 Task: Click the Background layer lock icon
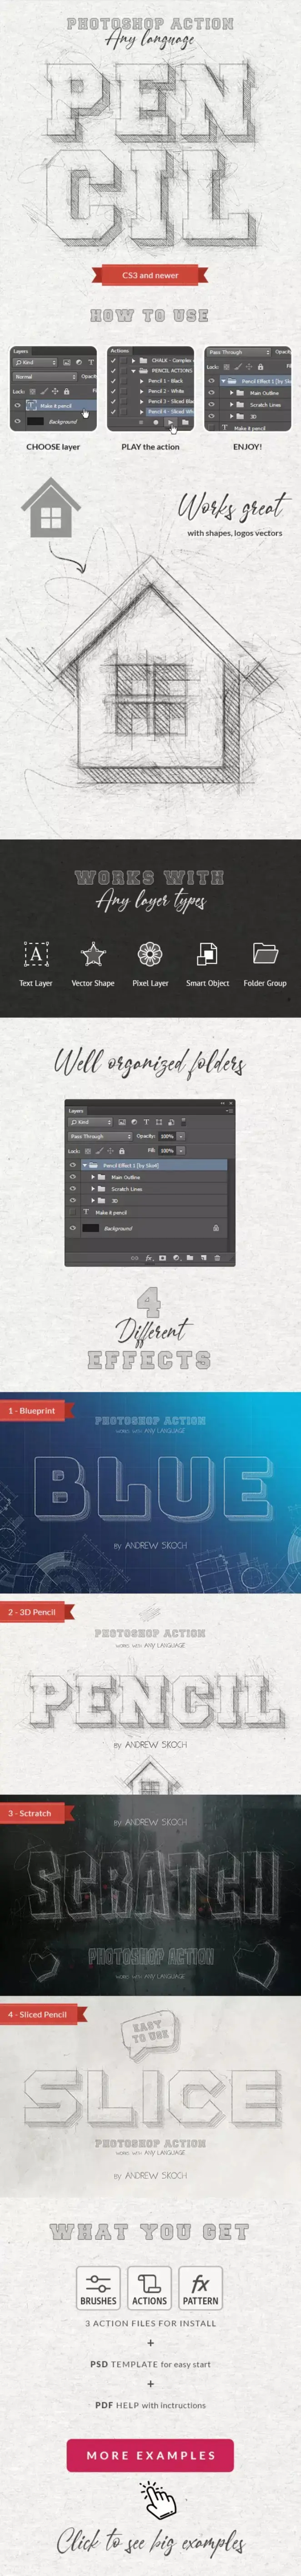pos(216,1228)
